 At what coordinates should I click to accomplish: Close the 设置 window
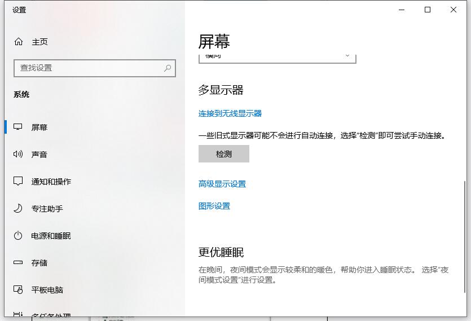coord(454,10)
